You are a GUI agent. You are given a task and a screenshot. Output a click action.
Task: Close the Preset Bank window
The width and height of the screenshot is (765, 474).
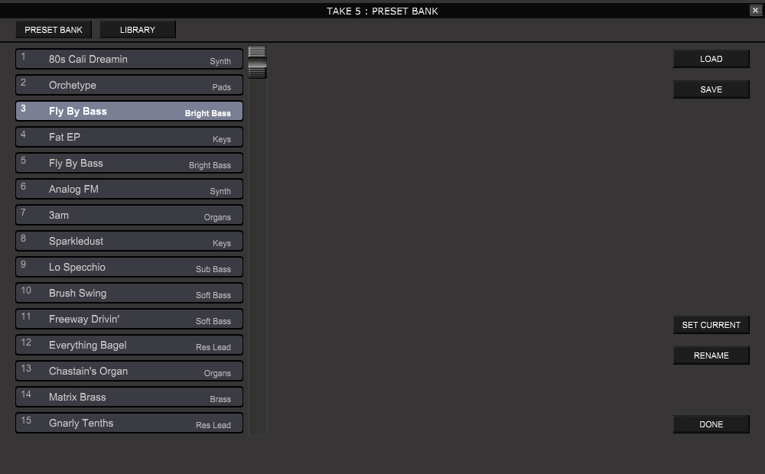tap(755, 11)
